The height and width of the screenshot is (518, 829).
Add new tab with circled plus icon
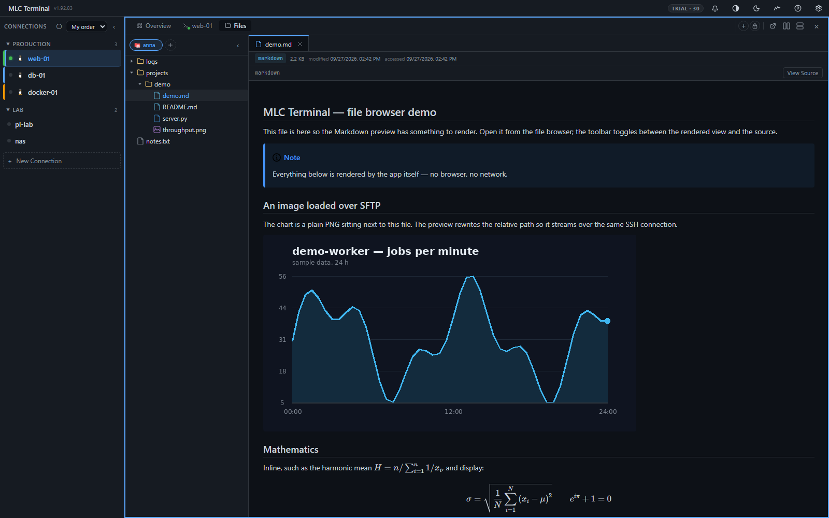coord(744,26)
